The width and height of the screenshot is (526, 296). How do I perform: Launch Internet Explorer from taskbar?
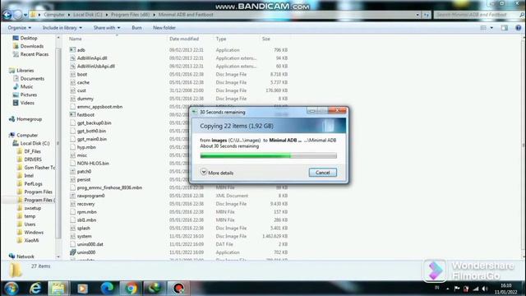click(x=35, y=289)
